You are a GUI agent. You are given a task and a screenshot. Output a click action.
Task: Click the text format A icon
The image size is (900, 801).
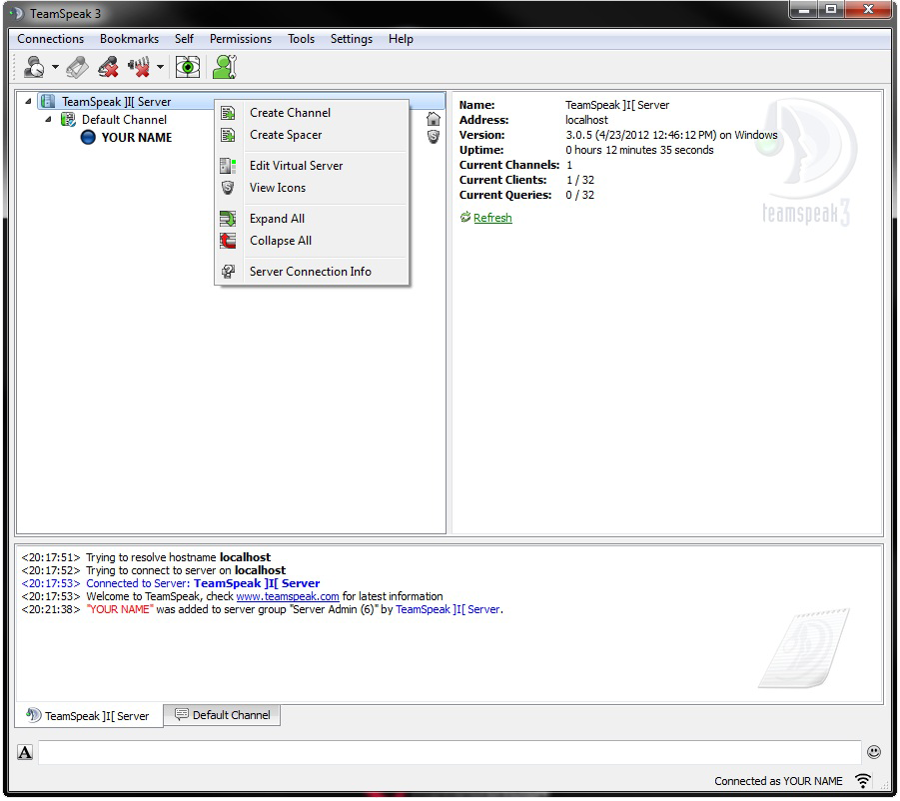(x=25, y=753)
